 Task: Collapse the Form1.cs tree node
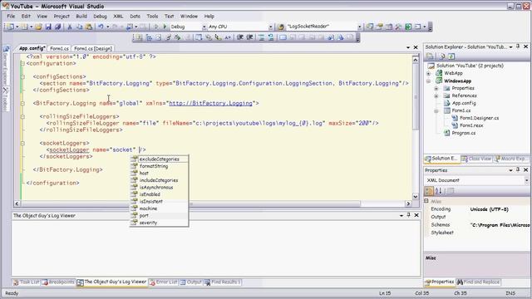436,110
